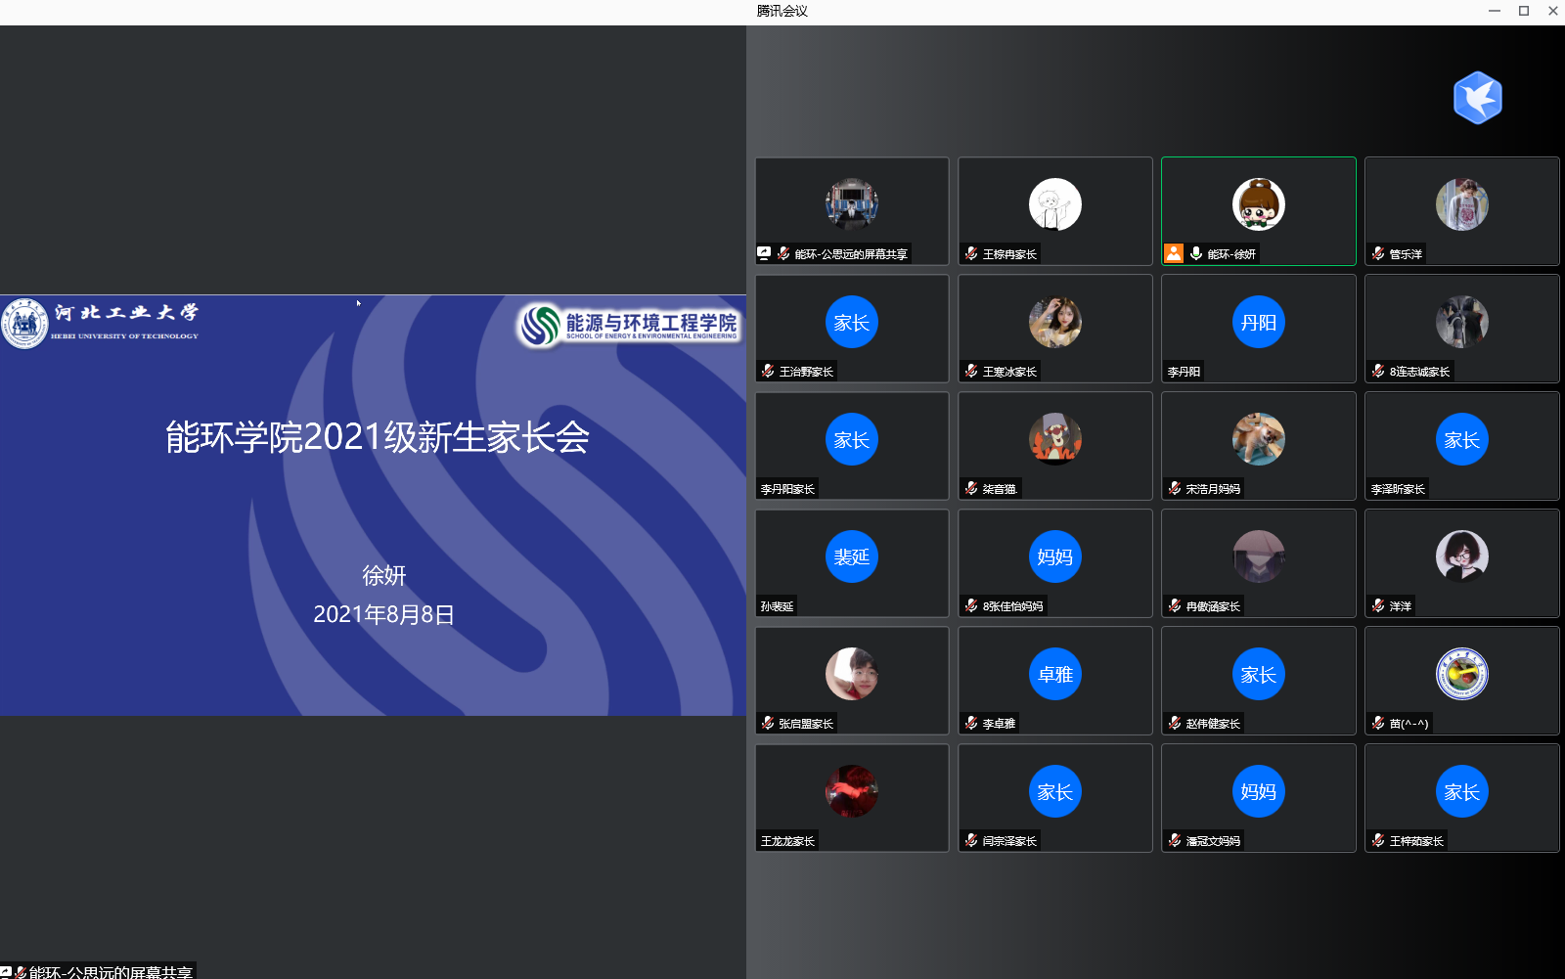Viewport: 1565px width, 979px height.
Task: Click the muted mic icon beside 柒音猫
Action: point(971,489)
